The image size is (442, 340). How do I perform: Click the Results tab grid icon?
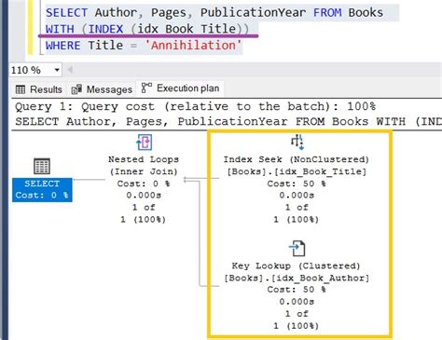(x=21, y=89)
